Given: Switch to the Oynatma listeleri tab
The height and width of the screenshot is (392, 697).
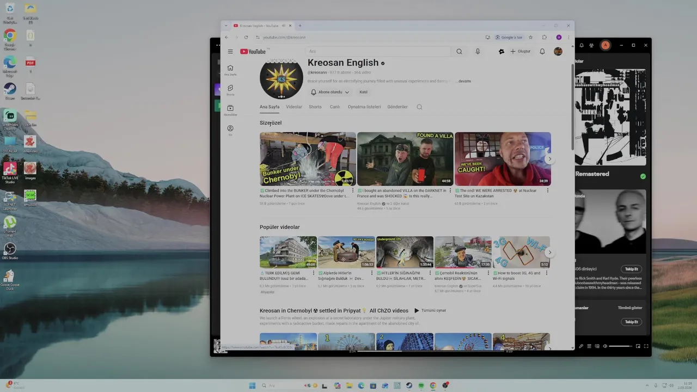Looking at the screenshot, I should point(364,107).
